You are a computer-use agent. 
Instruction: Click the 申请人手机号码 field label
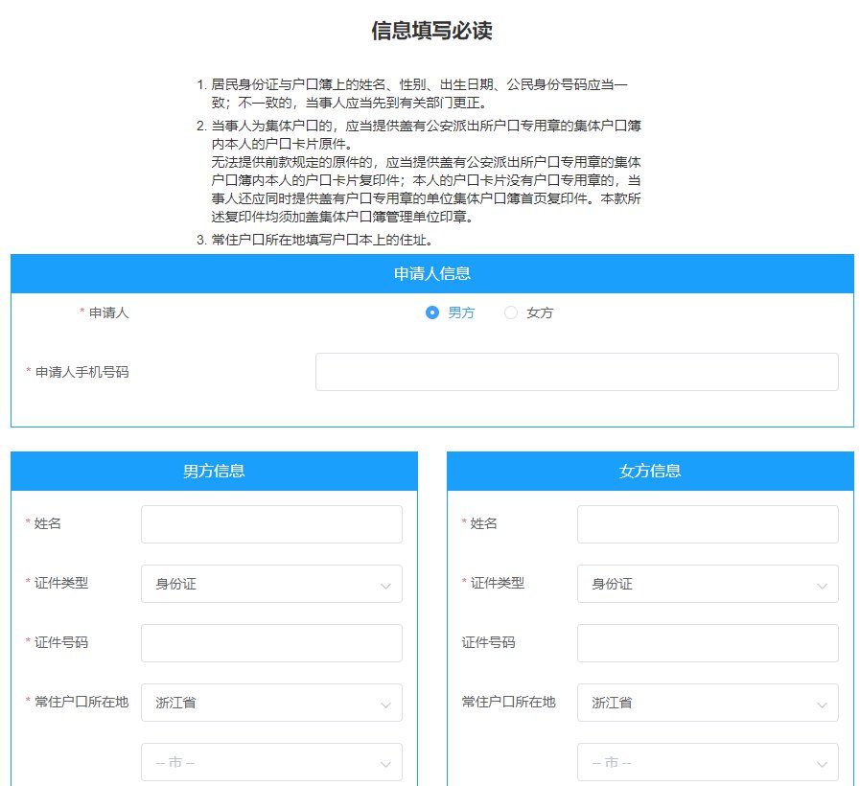point(81,372)
